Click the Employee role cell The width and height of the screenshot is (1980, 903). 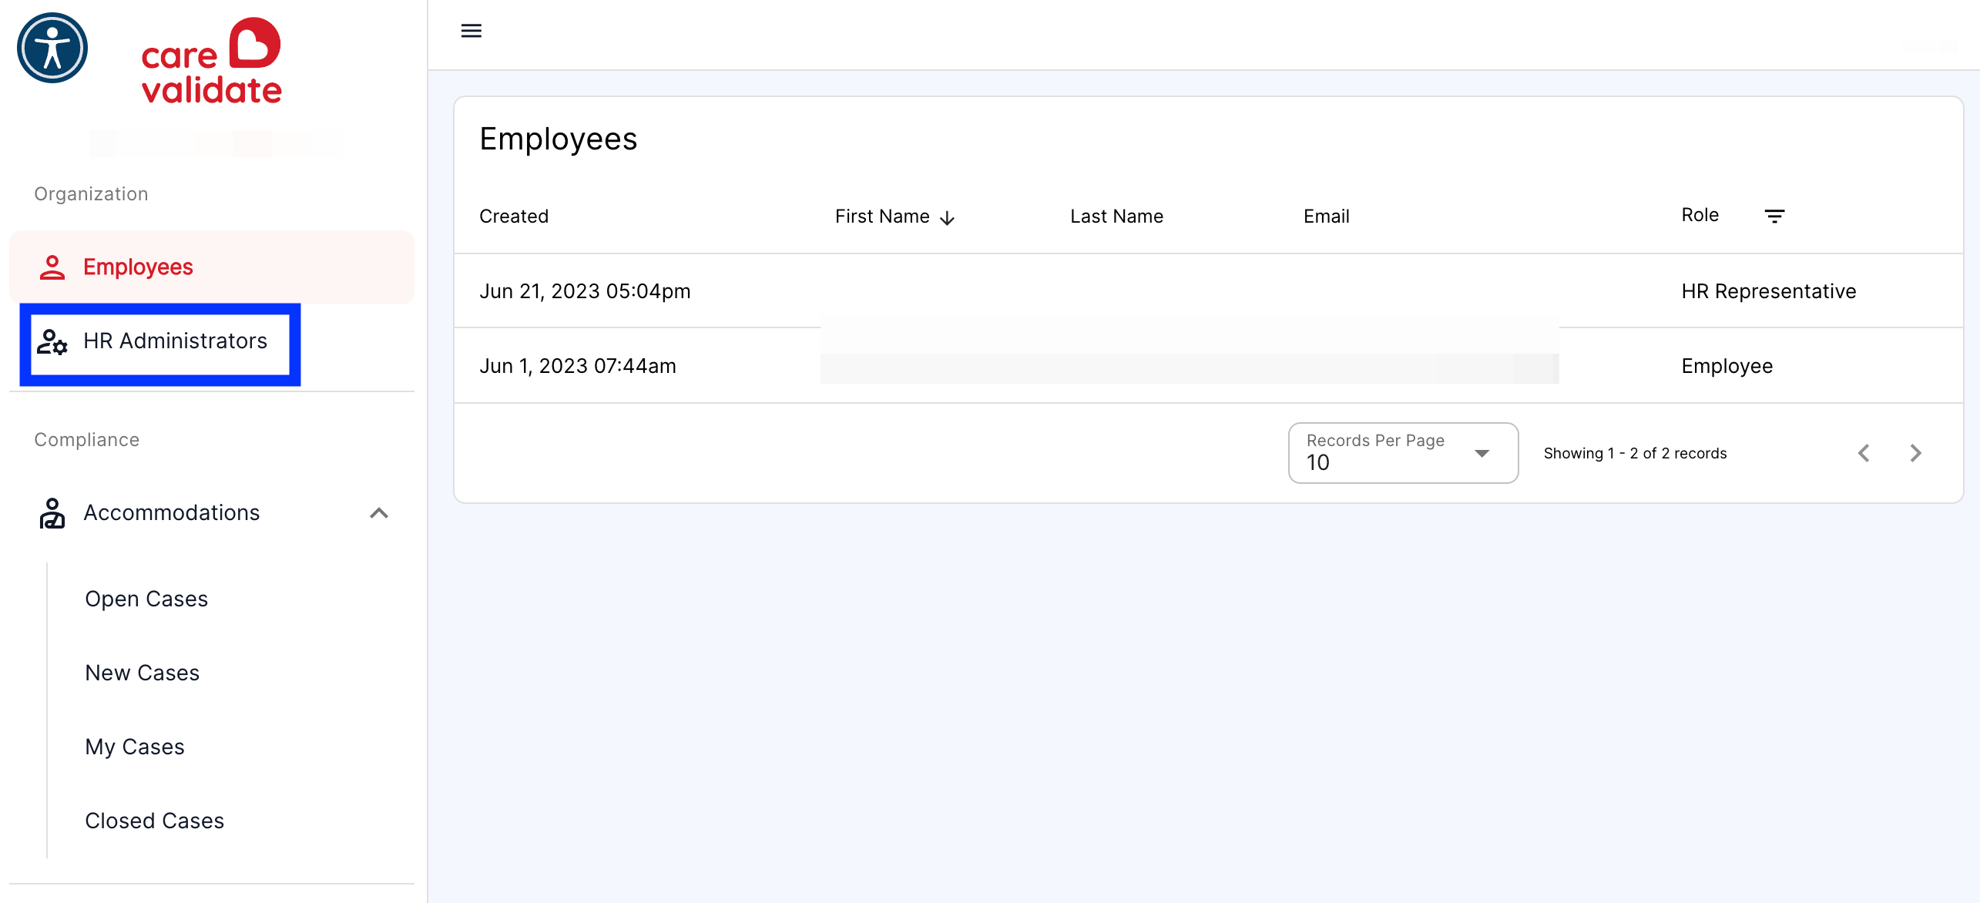1727,366
